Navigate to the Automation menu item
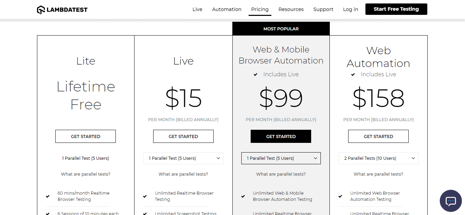The height and width of the screenshot is (215, 465). coord(226,9)
